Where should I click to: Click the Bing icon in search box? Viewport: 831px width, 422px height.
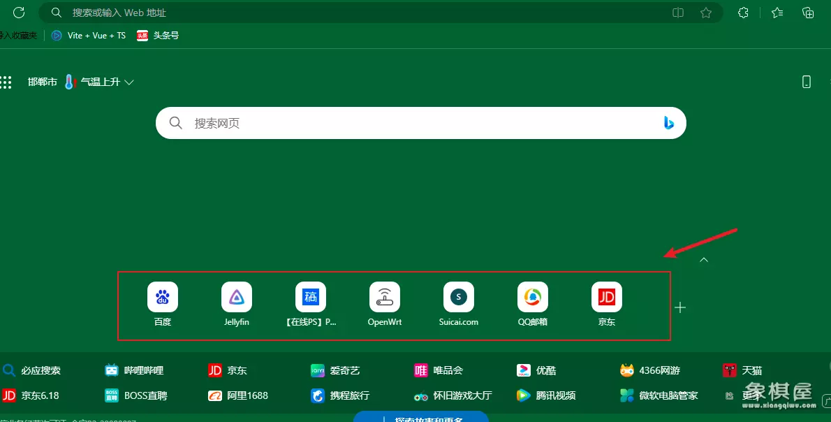tap(668, 123)
